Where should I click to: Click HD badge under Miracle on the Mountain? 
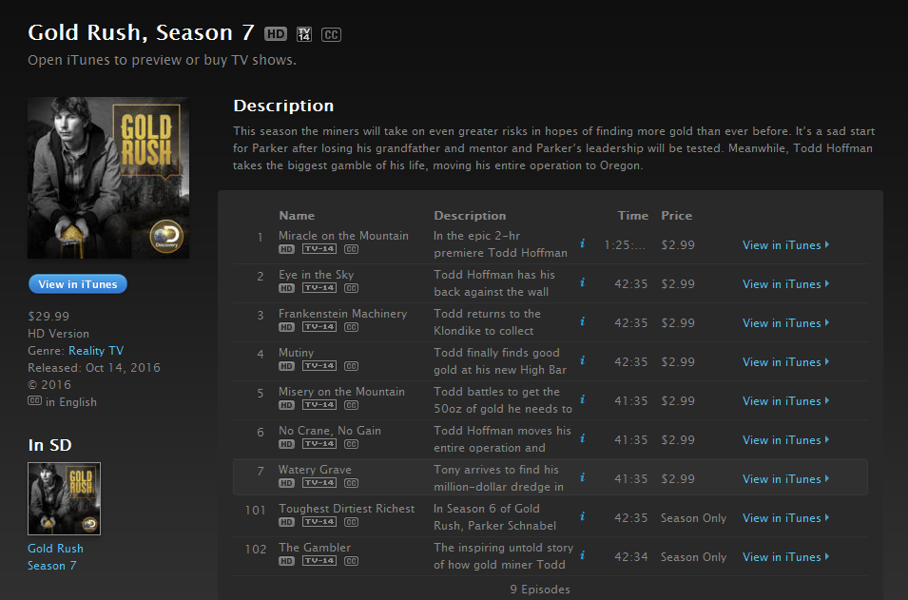pyautogui.click(x=286, y=250)
